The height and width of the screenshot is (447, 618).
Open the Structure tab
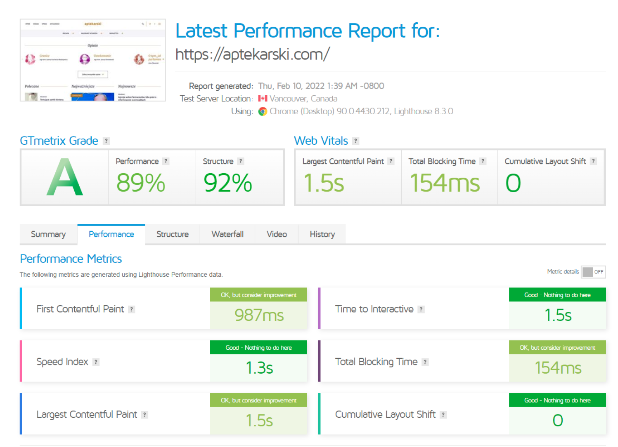[x=173, y=234]
